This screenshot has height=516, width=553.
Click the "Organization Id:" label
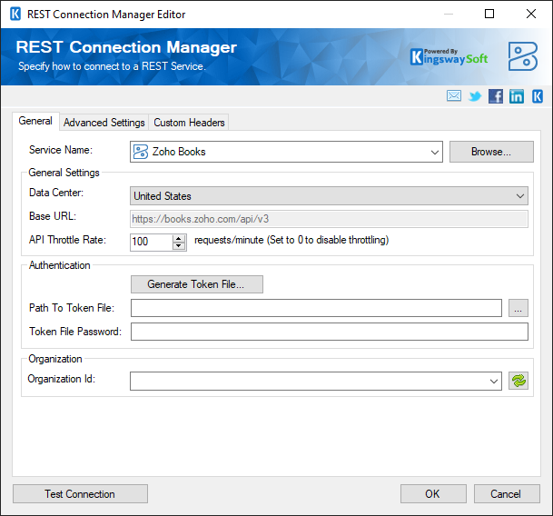tap(62, 379)
